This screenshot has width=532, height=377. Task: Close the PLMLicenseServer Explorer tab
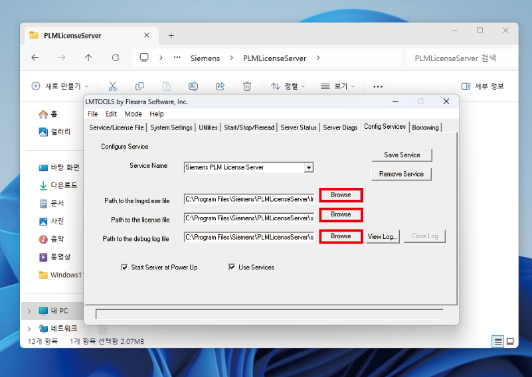[147, 35]
